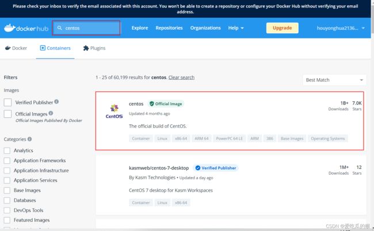The image size is (374, 231).
Task: Open the kasmweb/centos-7-desktop result
Action: click(x=159, y=168)
